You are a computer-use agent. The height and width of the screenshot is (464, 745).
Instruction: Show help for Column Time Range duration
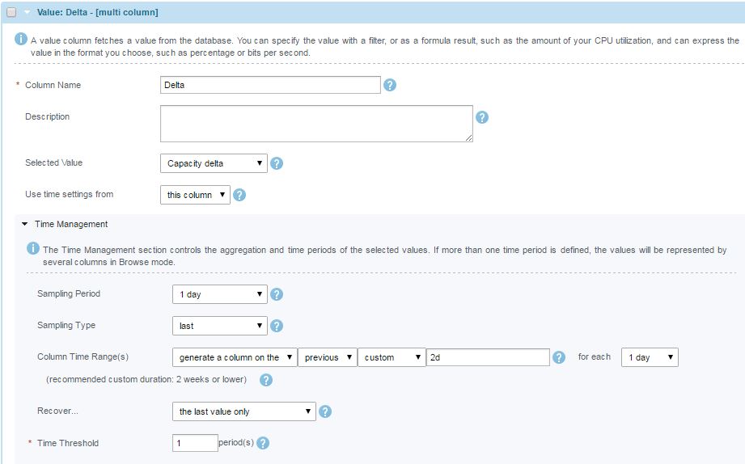559,357
